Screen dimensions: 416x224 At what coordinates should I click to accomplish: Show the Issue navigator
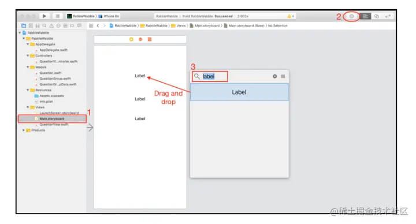51,26
